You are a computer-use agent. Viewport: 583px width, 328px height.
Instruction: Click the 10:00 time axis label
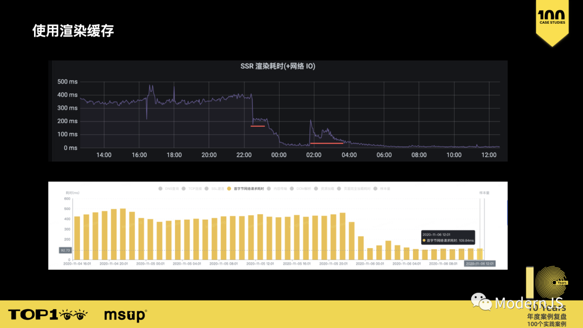coord(454,155)
